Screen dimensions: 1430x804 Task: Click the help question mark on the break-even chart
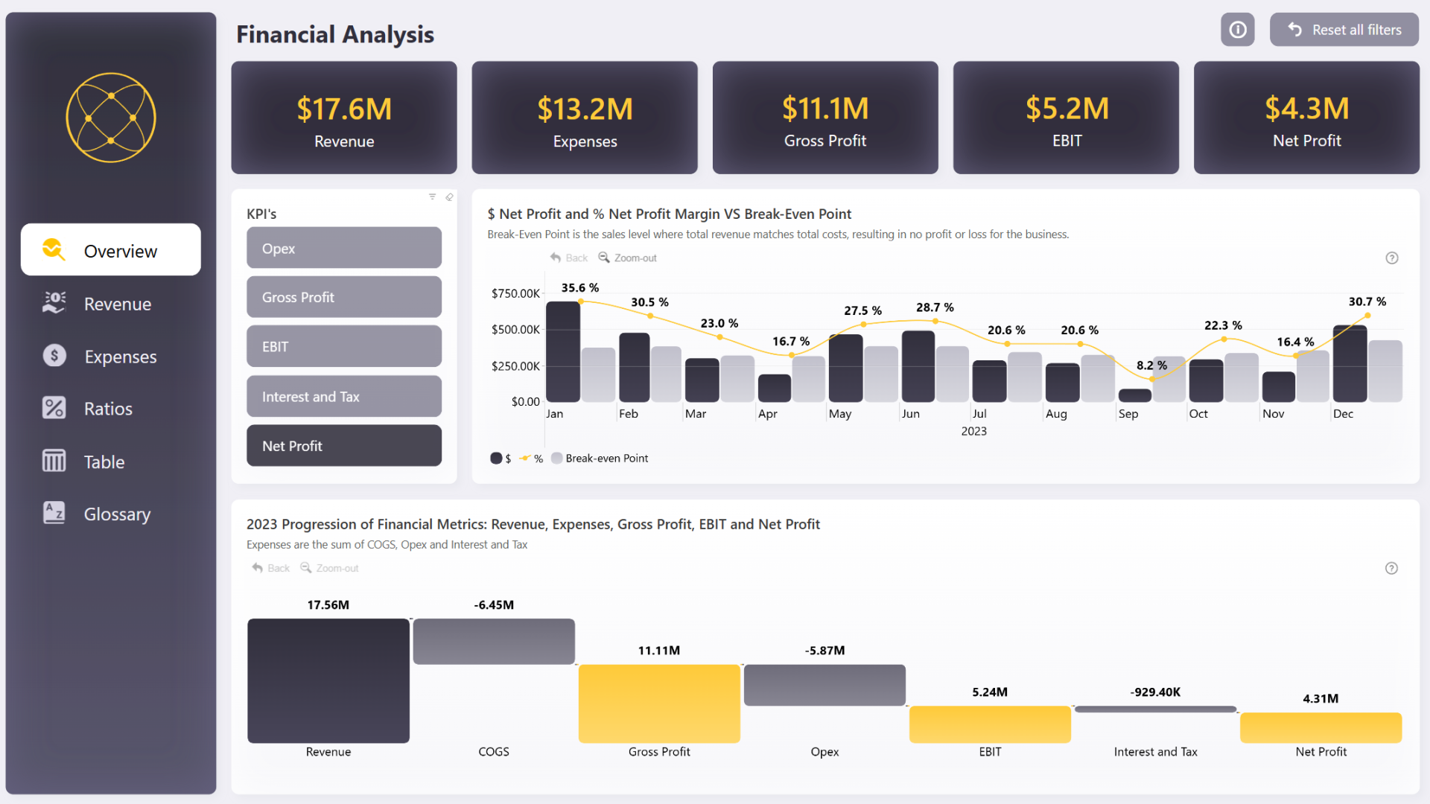coord(1391,258)
